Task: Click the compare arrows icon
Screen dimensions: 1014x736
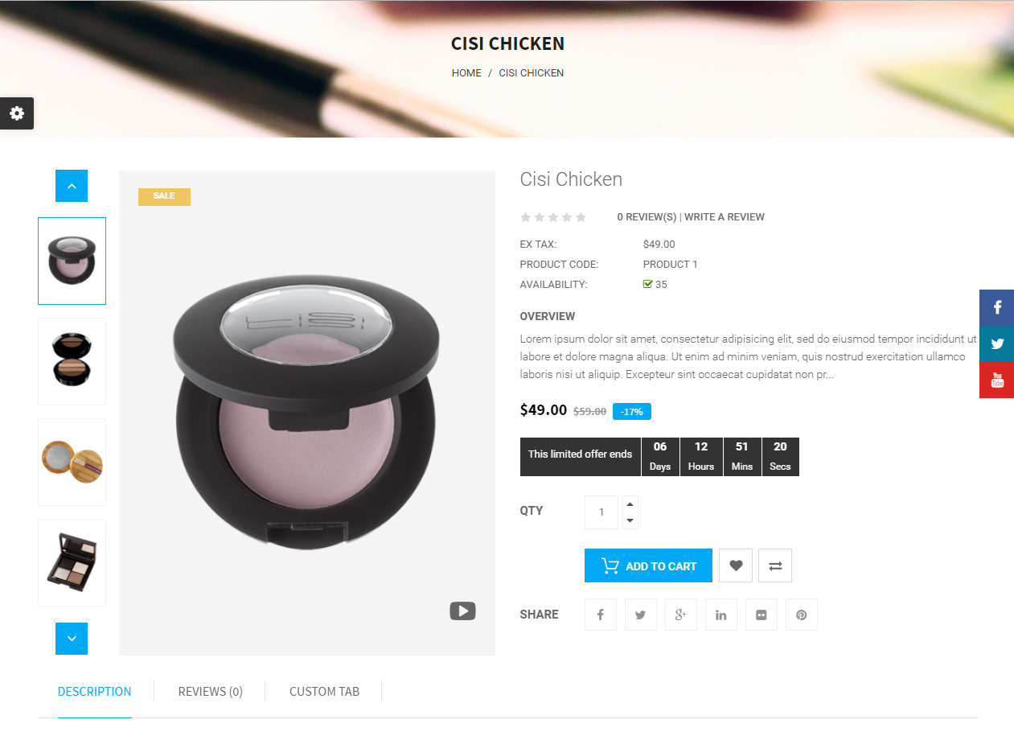Action: tap(775, 565)
